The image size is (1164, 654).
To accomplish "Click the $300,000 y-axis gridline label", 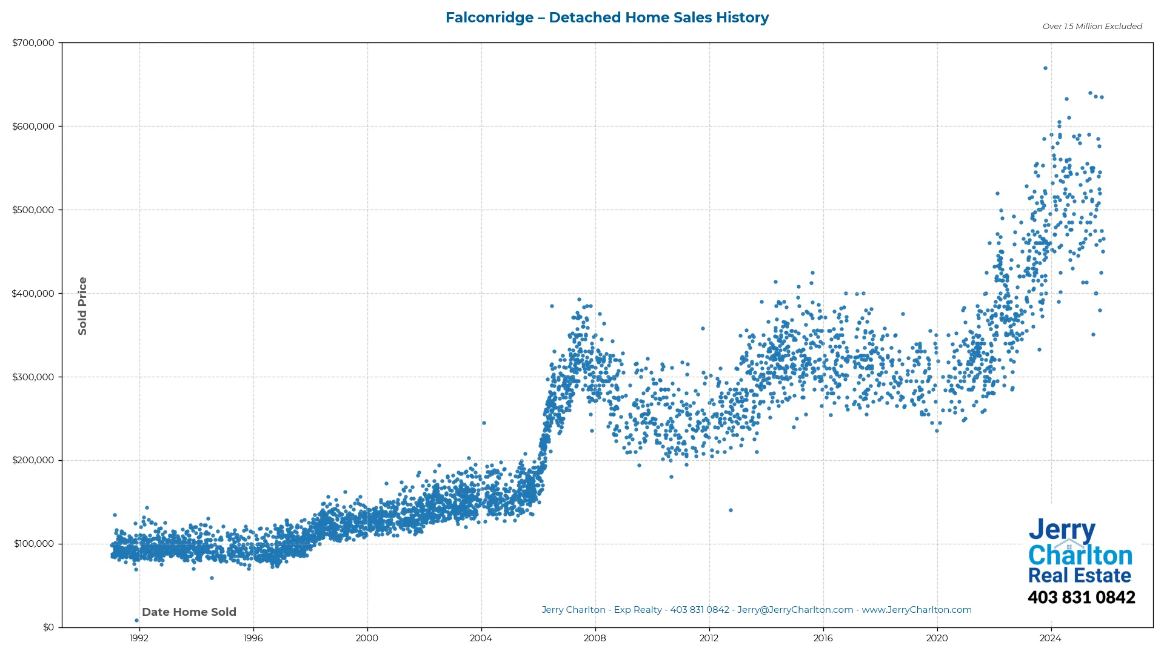I will 33,376.
